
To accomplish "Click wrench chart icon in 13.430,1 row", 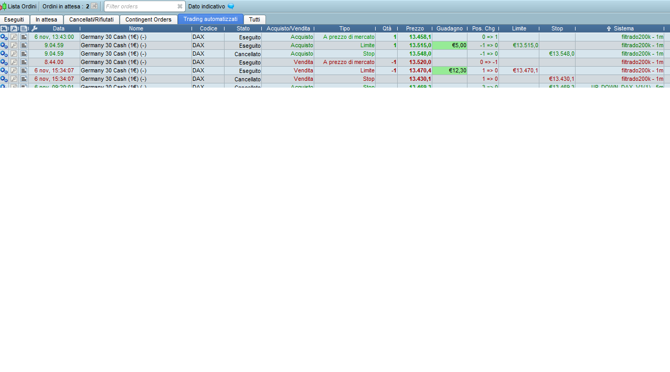I will click(x=14, y=79).
